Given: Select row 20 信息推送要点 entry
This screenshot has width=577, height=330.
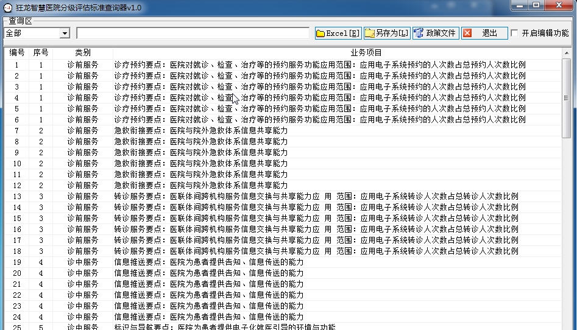Looking at the screenshot, I should tap(208, 273).
